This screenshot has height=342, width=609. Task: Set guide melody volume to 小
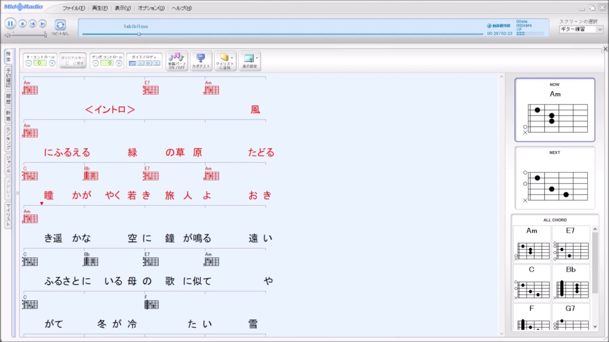tap(140, 64)
